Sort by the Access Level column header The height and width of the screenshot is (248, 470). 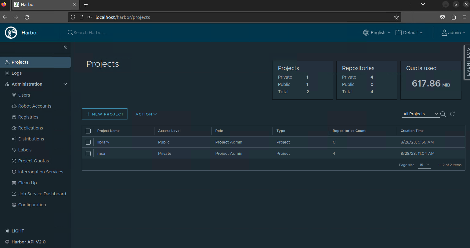169,131
